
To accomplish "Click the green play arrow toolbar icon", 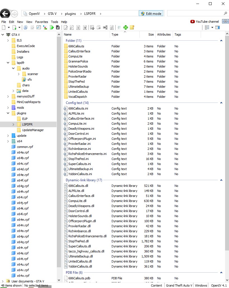I will coord(52,27).
